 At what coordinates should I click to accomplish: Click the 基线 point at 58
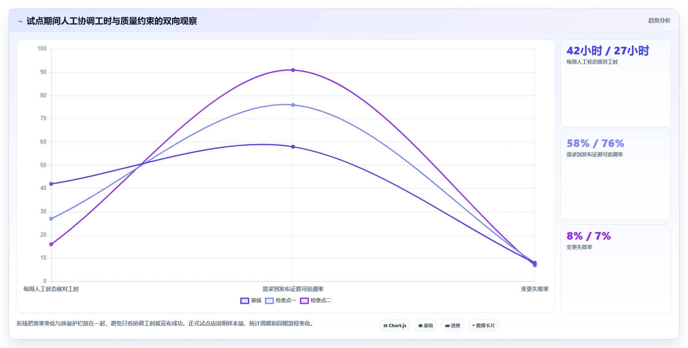(293, 147)
